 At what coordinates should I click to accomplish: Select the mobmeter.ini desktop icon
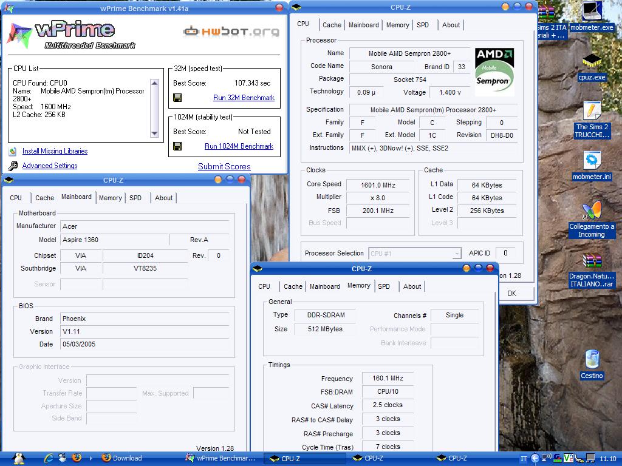592,166
